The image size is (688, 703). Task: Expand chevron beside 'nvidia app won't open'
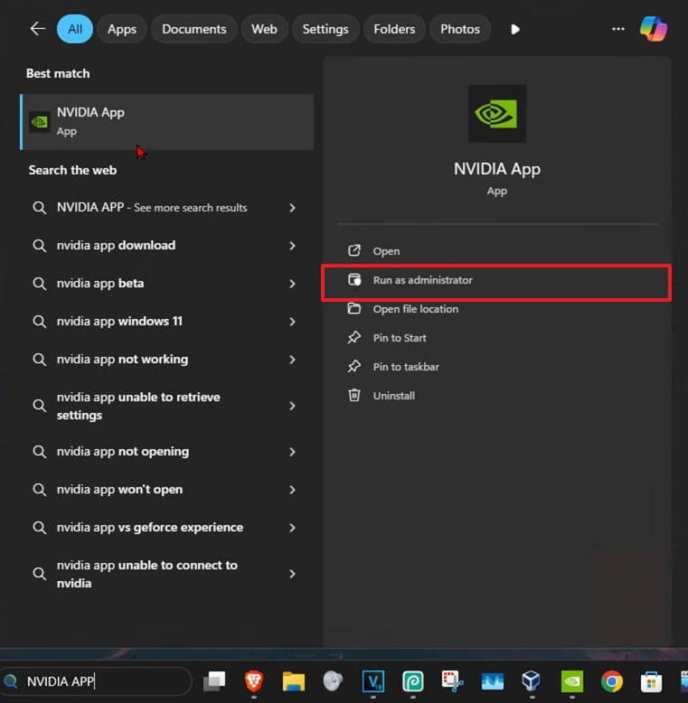tap(292, 490)
